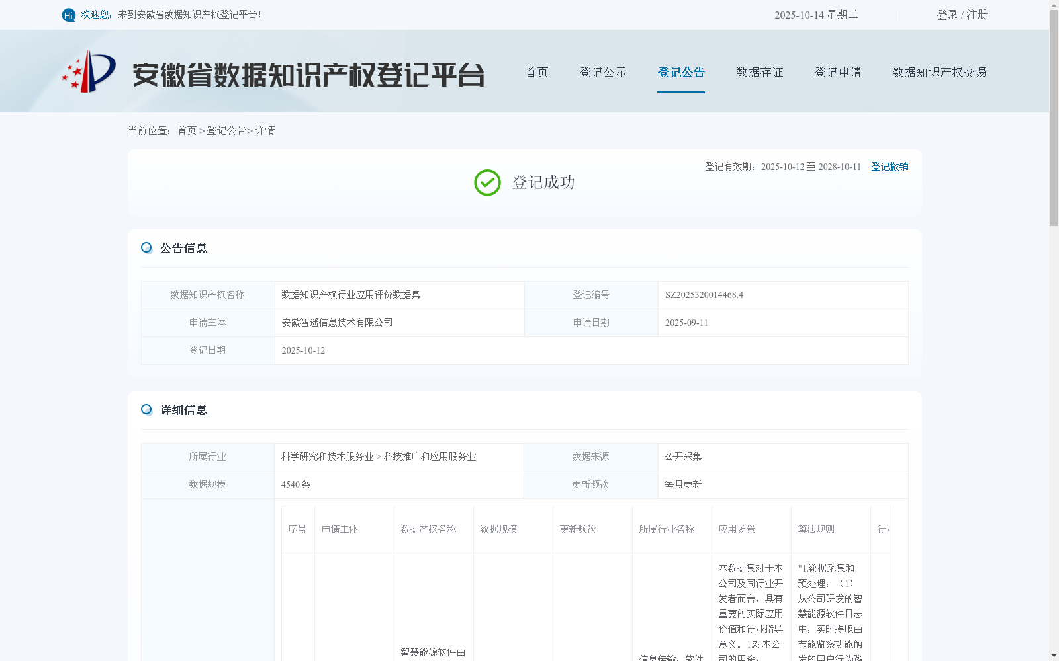Click the 登记编号 label cell
Screen dimensions: 1059x661
tap(591, 295)
